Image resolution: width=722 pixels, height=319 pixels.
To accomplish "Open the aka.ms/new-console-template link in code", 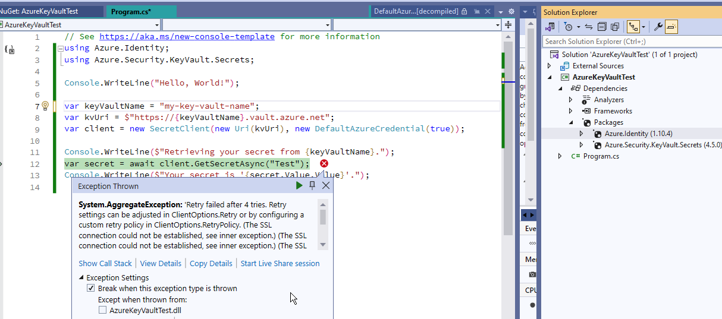I will (187, 36).
